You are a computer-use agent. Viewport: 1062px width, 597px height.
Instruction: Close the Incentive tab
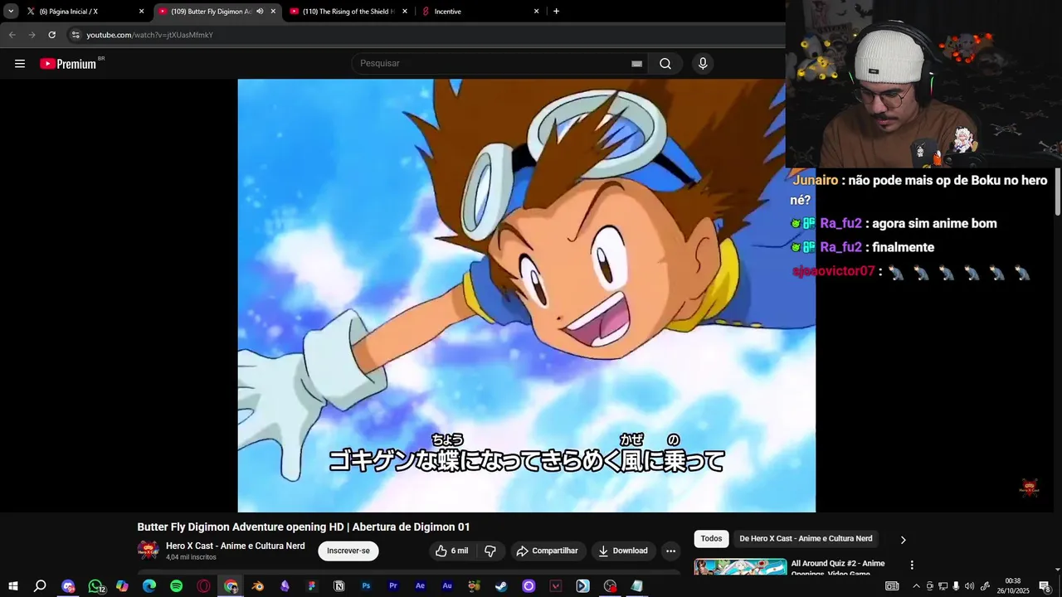point(536,12)
